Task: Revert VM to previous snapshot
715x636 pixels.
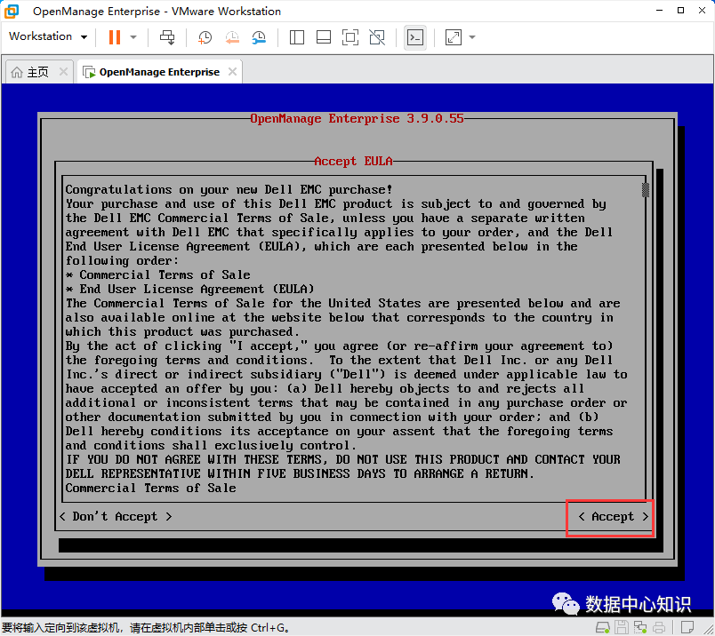Action: point(232,37)
